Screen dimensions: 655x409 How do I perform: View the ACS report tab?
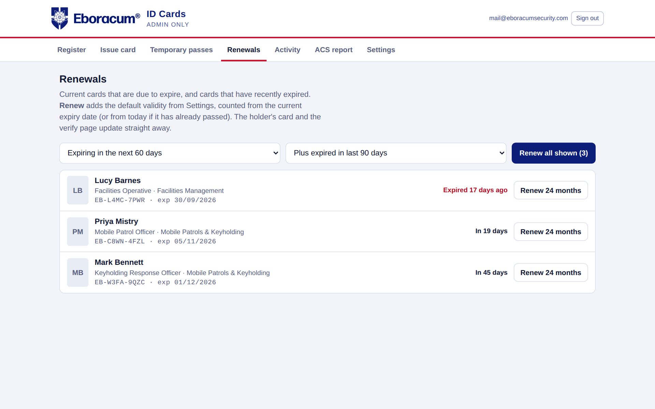pos(334,50)
